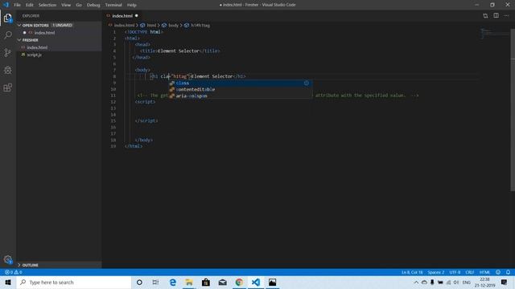Click the errors and warnings status indicator
The width and height of the screenshot is (515, 289).
(x=14, y=272)
